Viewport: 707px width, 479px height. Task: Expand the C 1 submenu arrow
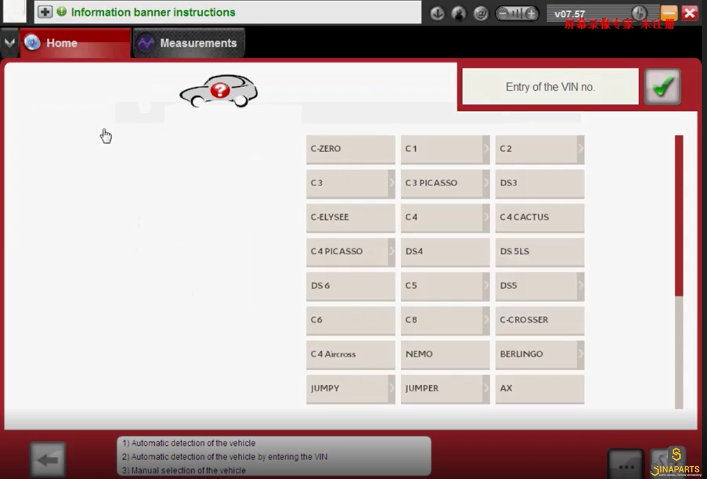click(x=486, y=149)
